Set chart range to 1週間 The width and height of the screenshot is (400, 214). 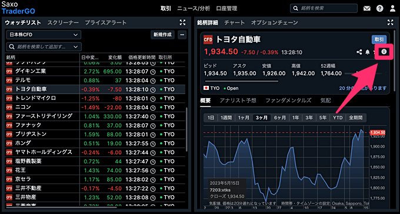coord(226,118)
